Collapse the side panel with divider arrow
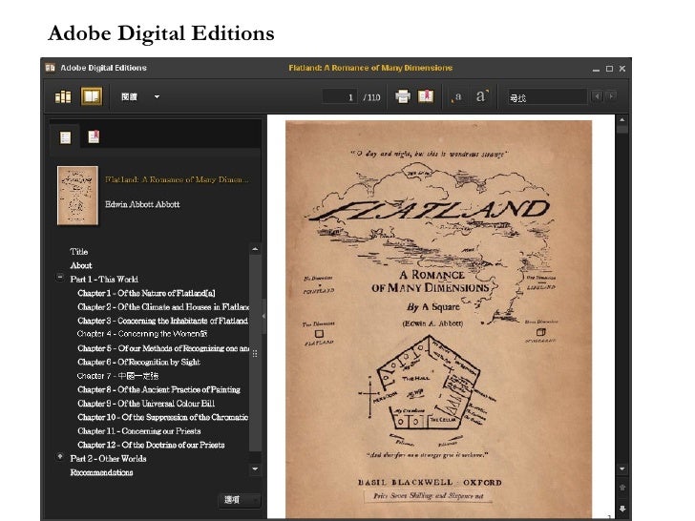Viewport: 695px width, 521px height. [263, 316]
